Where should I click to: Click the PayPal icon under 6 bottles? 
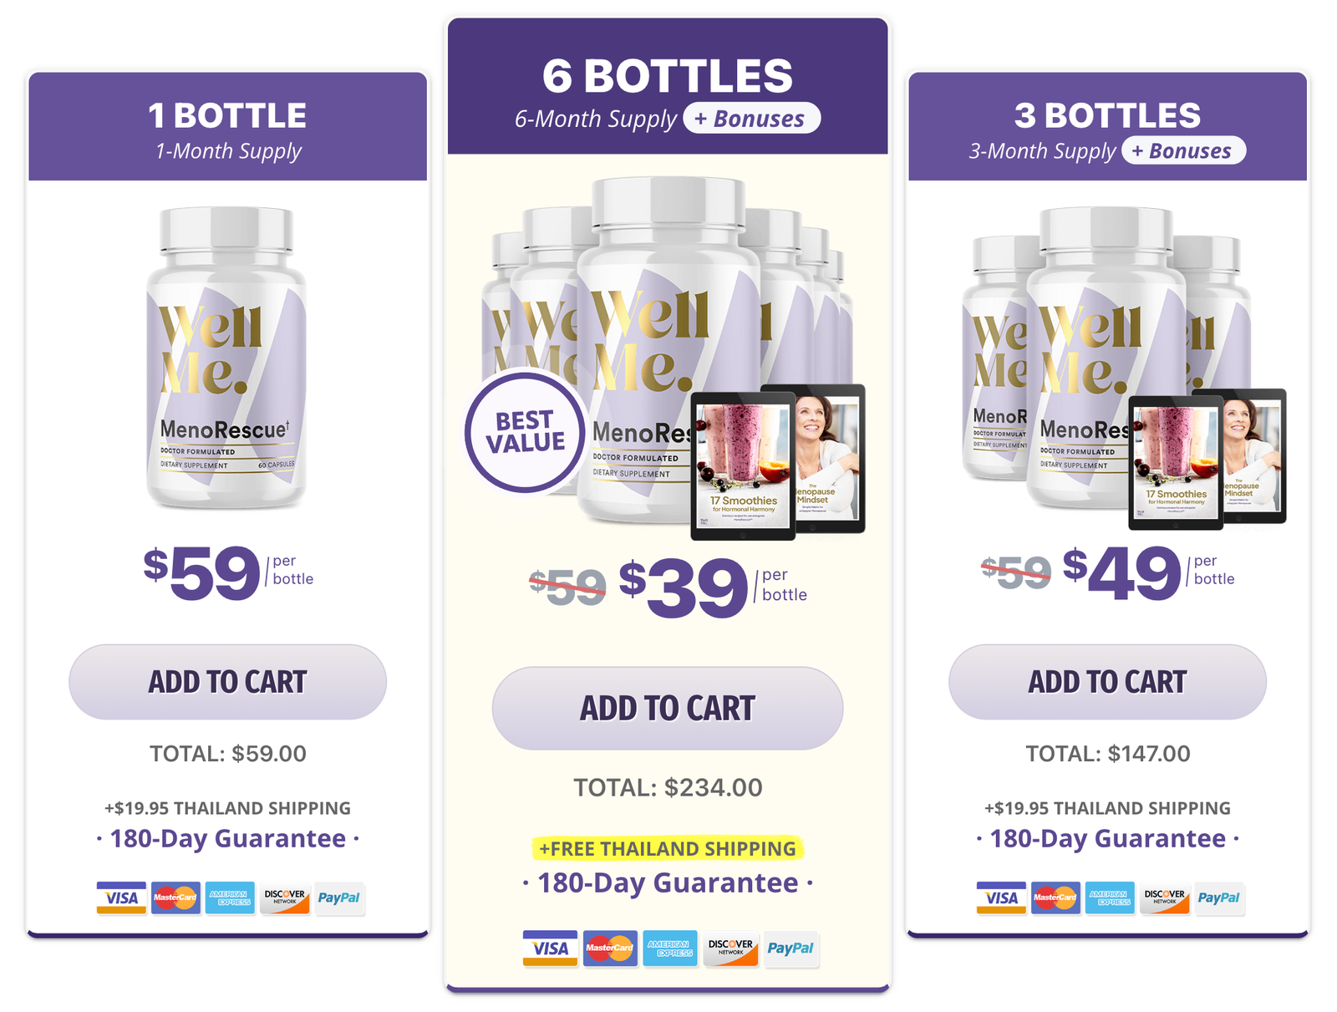coord(791,948)
